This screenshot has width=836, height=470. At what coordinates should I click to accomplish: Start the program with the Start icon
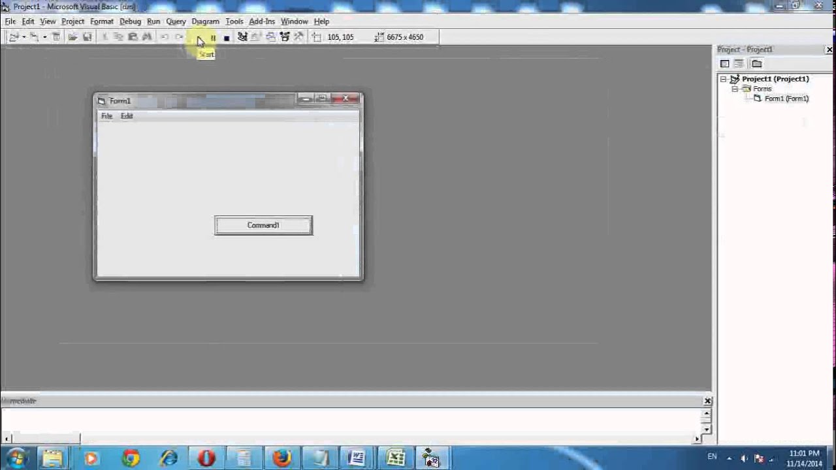(199, 37)
